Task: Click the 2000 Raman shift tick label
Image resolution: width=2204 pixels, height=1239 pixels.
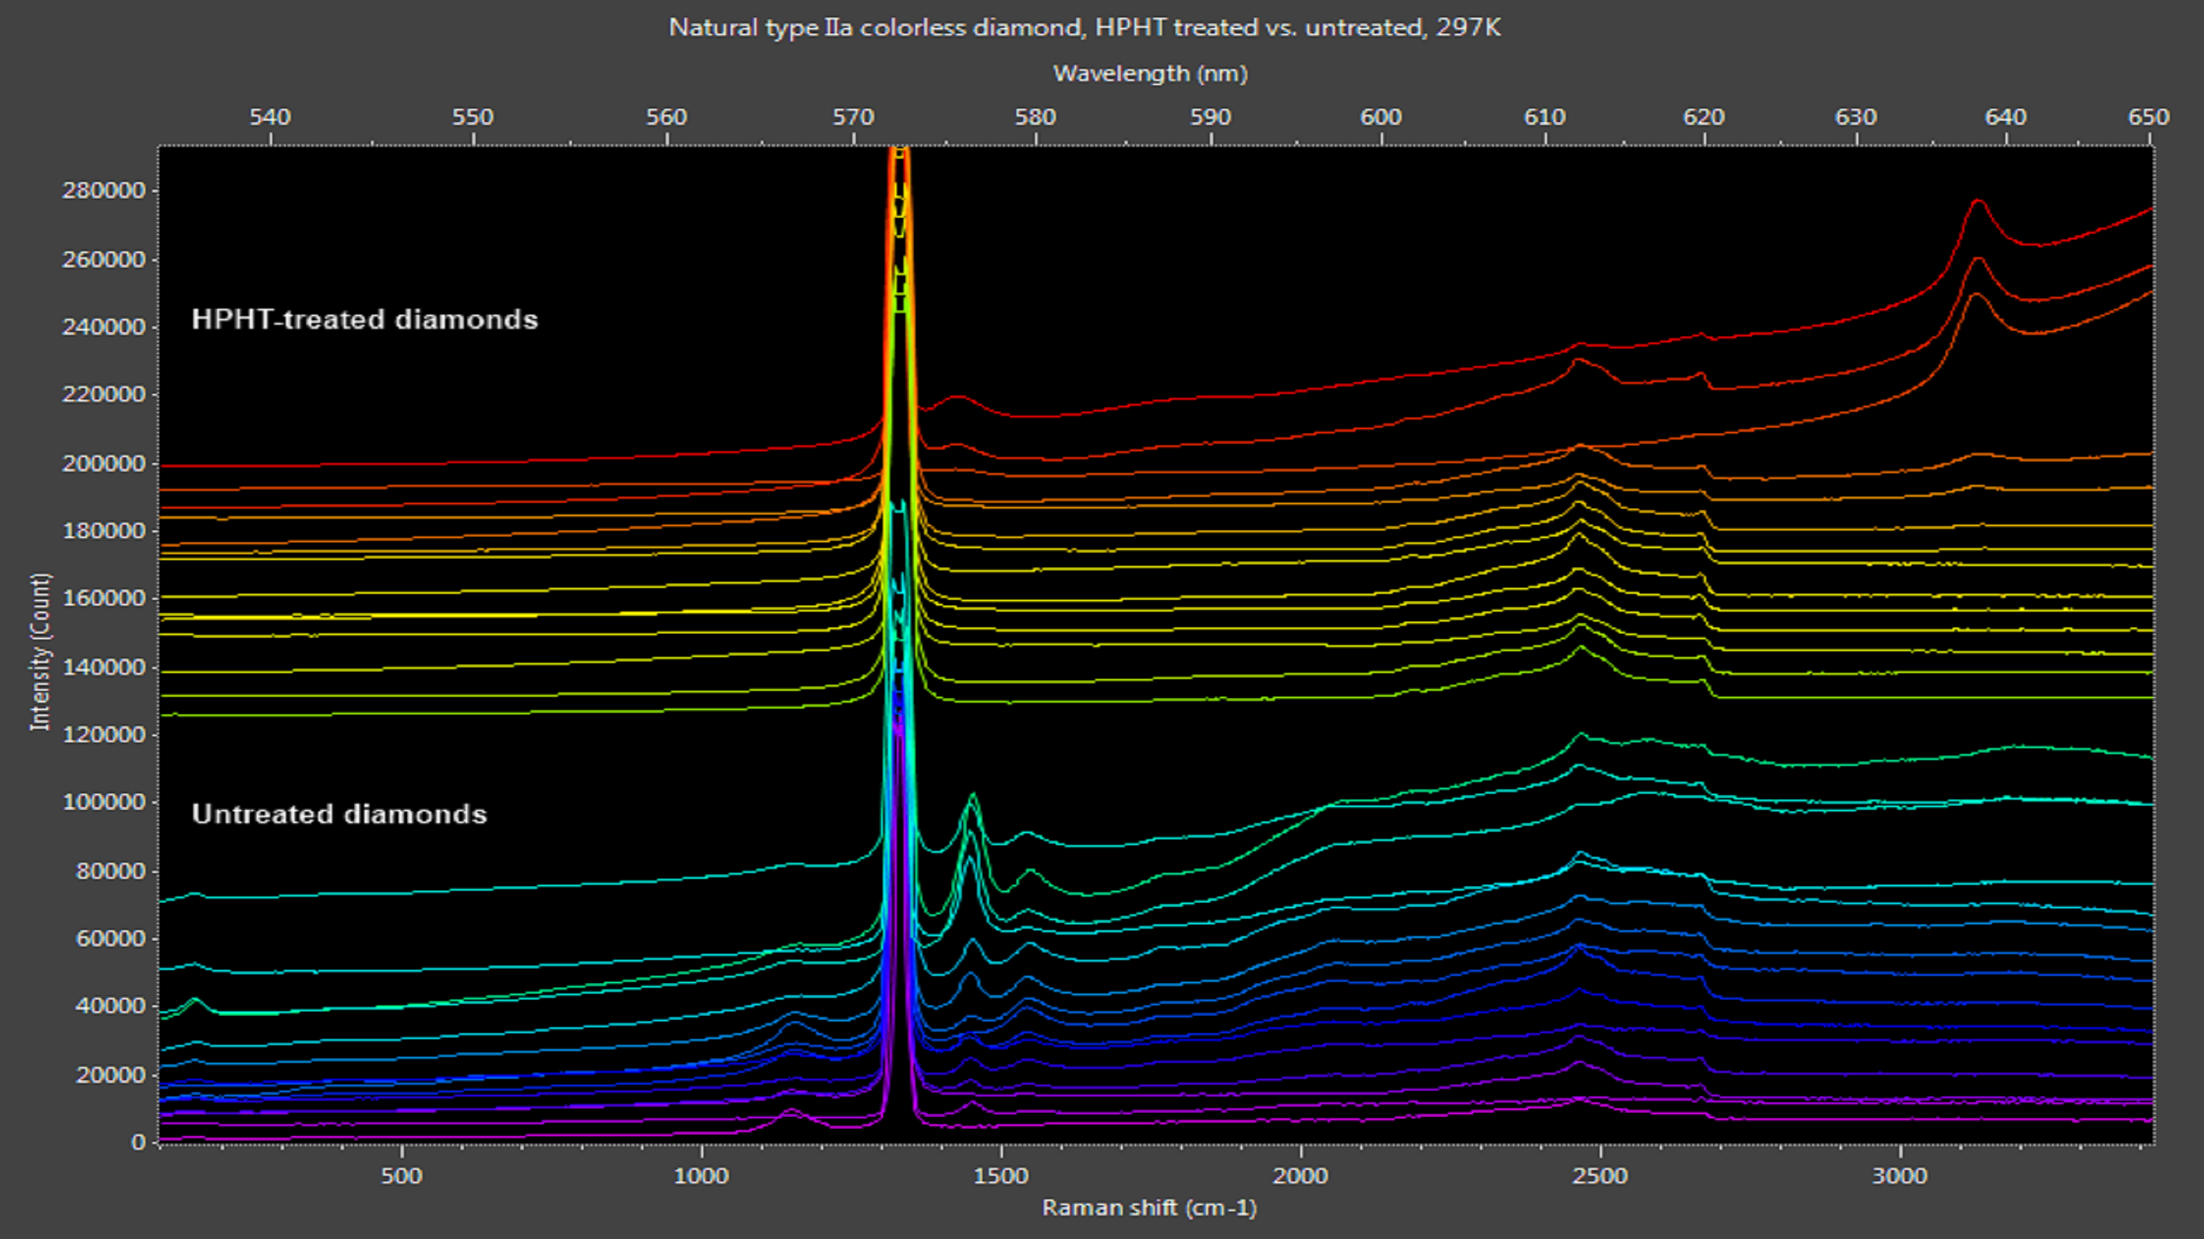Action: point(1300,1176)
